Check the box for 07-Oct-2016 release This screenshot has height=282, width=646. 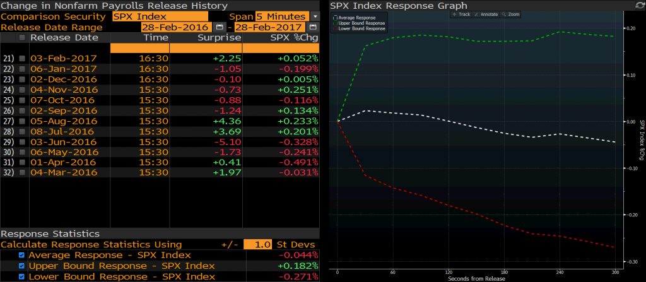(x=22, y=100)
